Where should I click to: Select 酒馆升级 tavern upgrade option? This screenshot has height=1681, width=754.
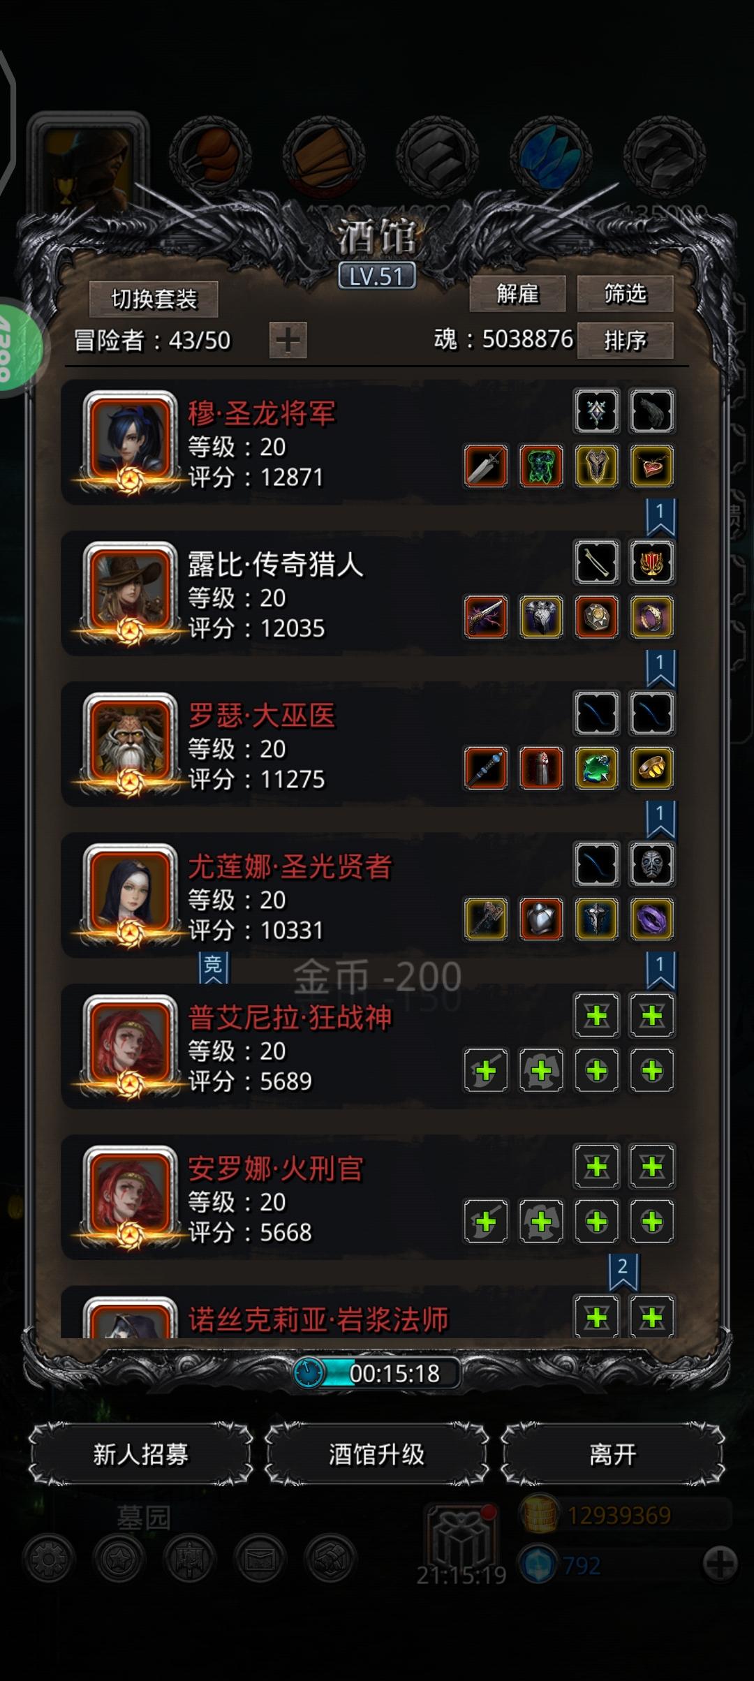click(376, 1455)
